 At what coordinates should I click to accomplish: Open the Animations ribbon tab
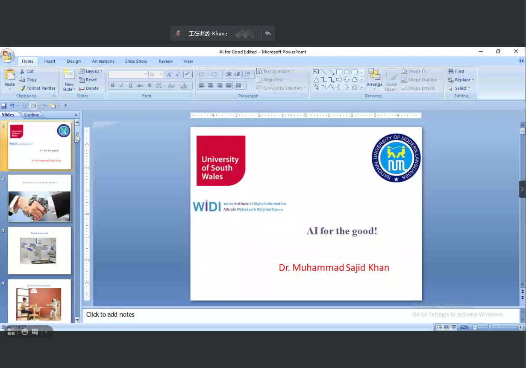click(x=103, y=61)
